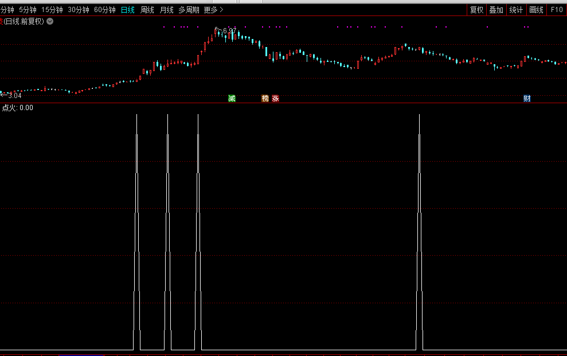Click the red 涨 event marker icon
The image size is (567, 356).
pyautogui.click(x=276, y=99)
